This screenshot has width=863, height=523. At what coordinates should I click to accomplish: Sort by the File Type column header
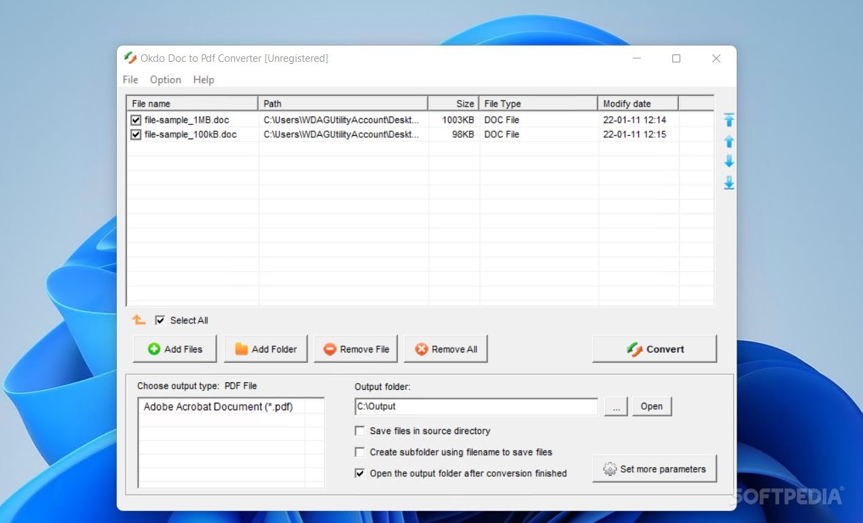coord(538,103)
